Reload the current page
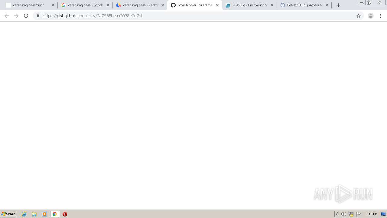The image size is (387, 218). click(x=26, y=16)
